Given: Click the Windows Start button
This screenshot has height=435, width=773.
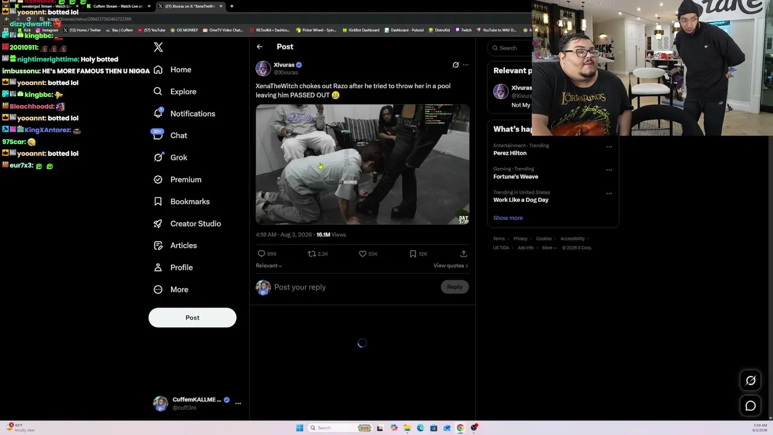Looking at the screenshot, I should (300, 428).
